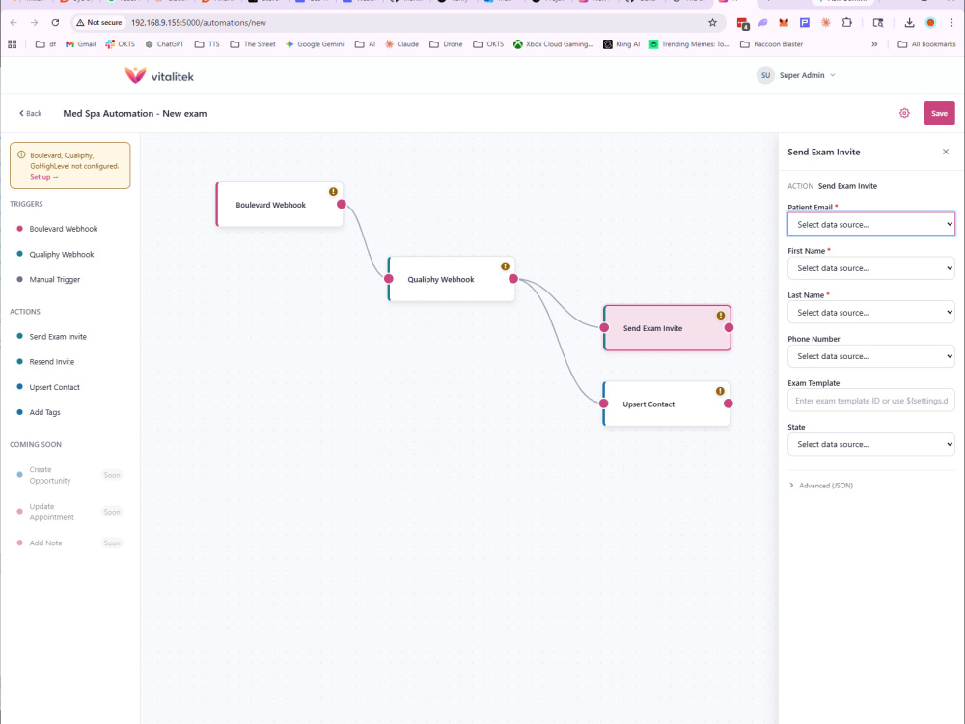965x724 pixels.
Task: Open the Google Gemini bookmark
Action: [x=315, y=44]
